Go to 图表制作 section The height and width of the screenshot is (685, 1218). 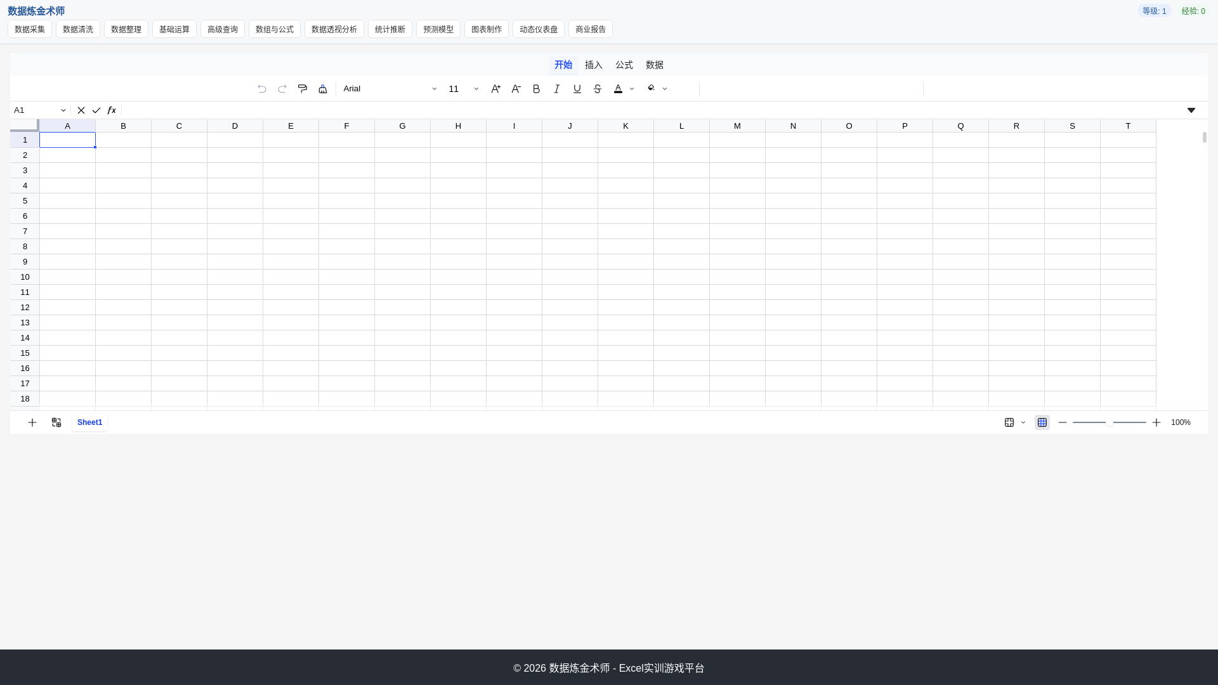coord(487,29)
